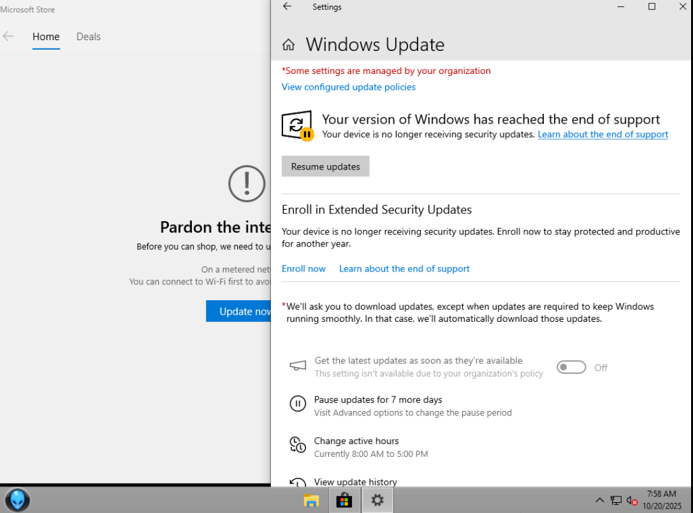Click Visit Advanced options pause period text
This screenshot has height=513, width=693.
click(412, 413)
